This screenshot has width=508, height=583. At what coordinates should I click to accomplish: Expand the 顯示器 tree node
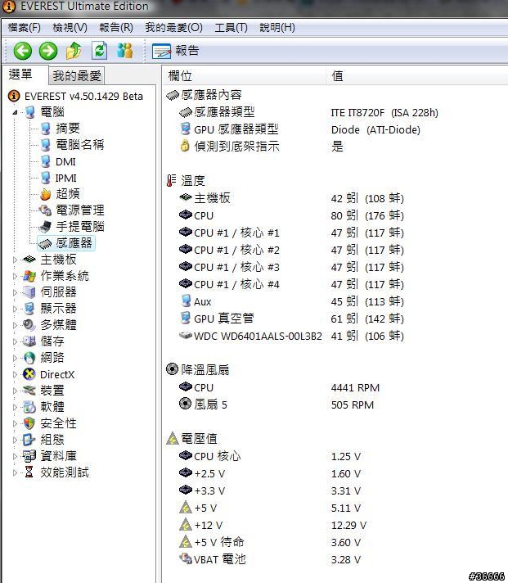point(15,309)
